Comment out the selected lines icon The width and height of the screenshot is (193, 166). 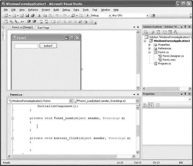pos(41,21)
